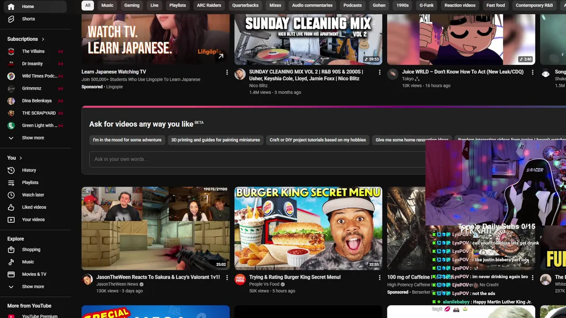Open Nico Blitz channel name link

coord(258,86)
